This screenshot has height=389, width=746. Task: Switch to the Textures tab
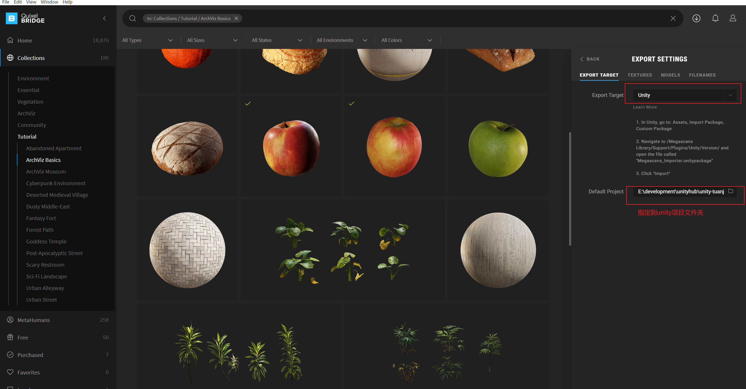coord(640,75)
